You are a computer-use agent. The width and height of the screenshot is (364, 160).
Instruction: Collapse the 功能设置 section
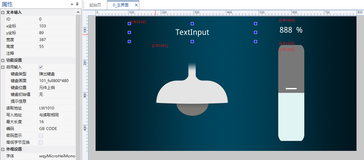3,60
